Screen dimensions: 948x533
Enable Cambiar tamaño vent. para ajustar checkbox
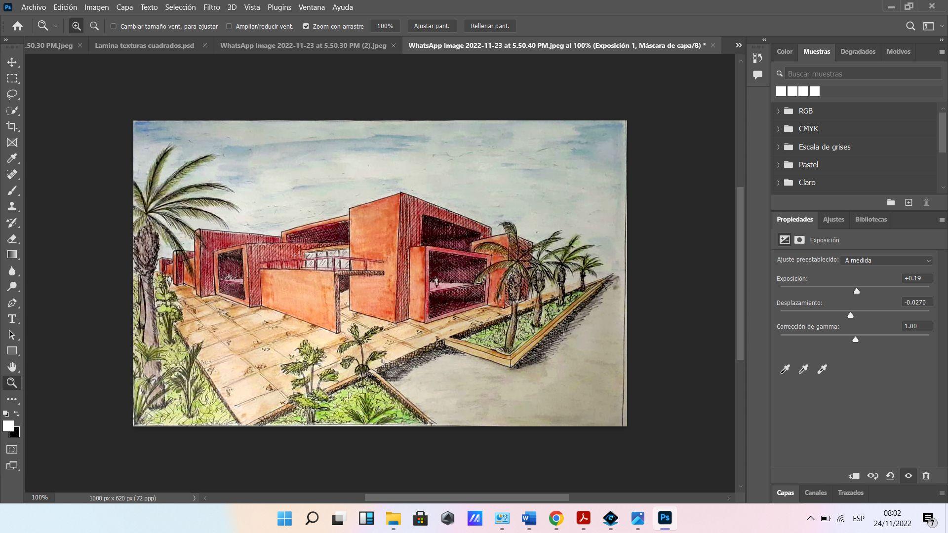[114, 26]
